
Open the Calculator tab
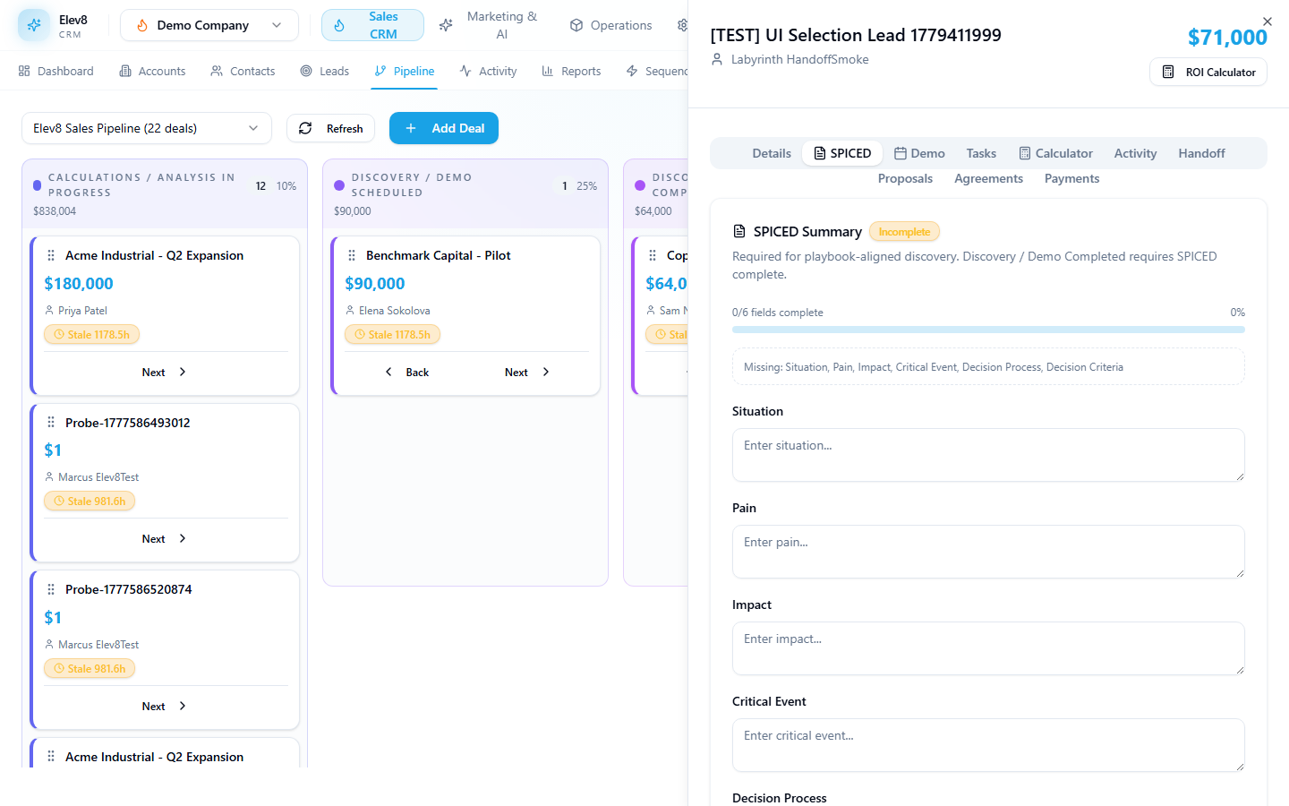(x=1055, y=153)
